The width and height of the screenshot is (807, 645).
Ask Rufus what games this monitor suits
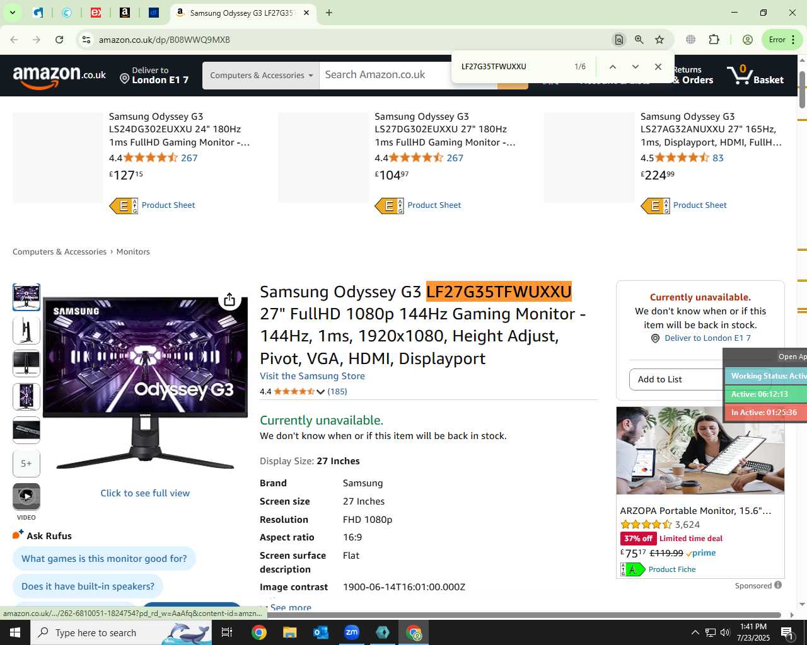coord(104,559)
